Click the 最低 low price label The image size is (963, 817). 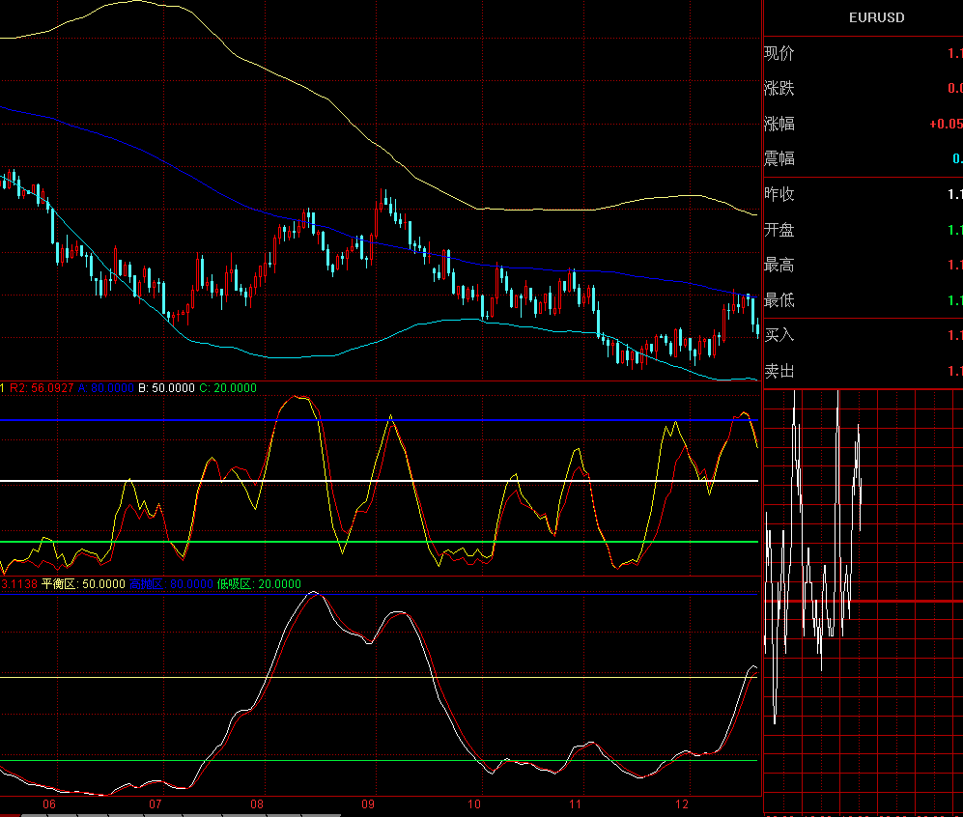click(779, 300)
